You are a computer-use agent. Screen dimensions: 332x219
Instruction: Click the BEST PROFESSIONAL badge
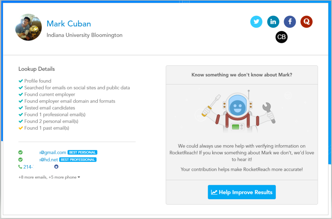click(x=78, y=160)
